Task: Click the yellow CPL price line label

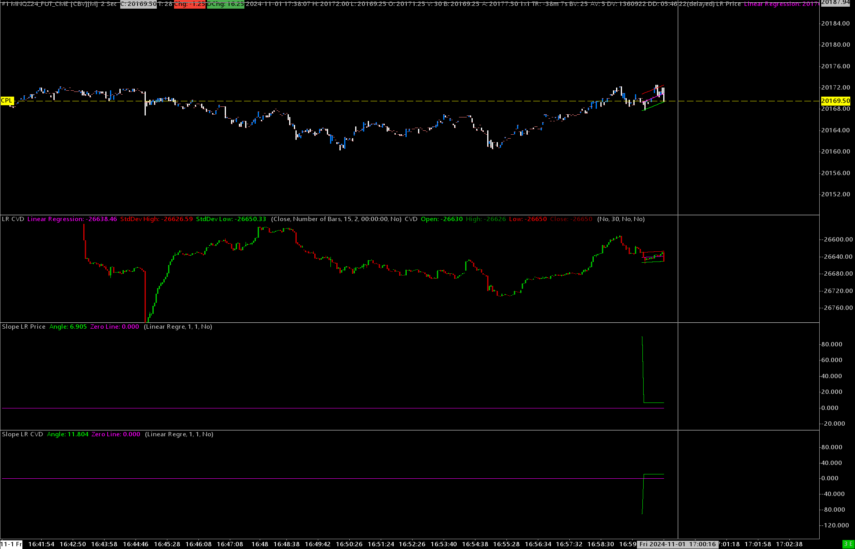Action: click(x=7, y=101)
